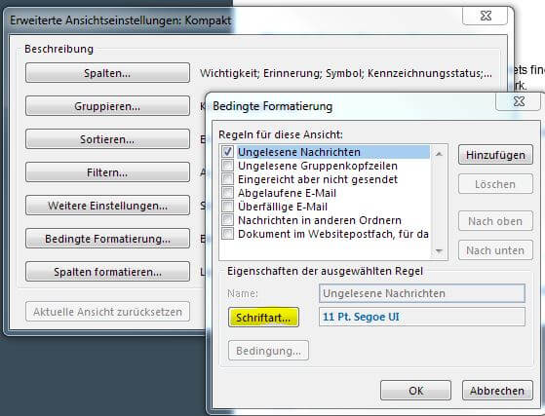The width and height of the screenshot is (545, 416).
Task: Add a new rule with Hinzufügen
Action: (495, 155)
